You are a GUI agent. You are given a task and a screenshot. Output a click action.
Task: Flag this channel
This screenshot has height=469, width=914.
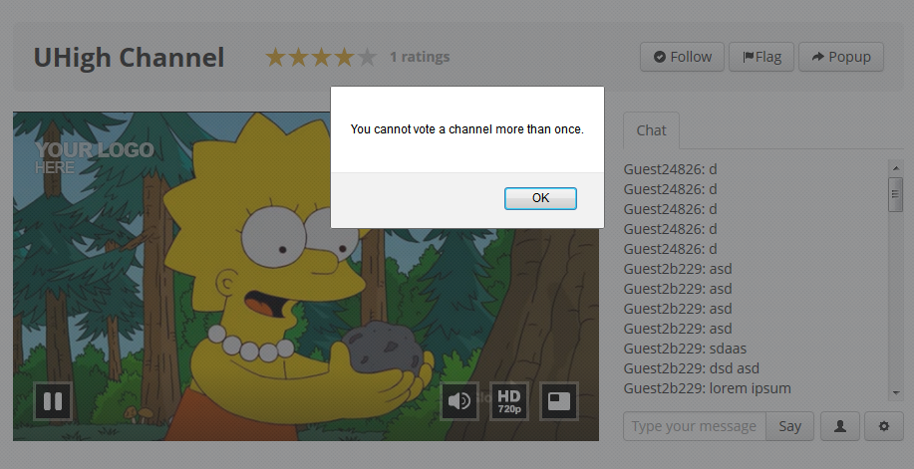(x=762, y=57)
